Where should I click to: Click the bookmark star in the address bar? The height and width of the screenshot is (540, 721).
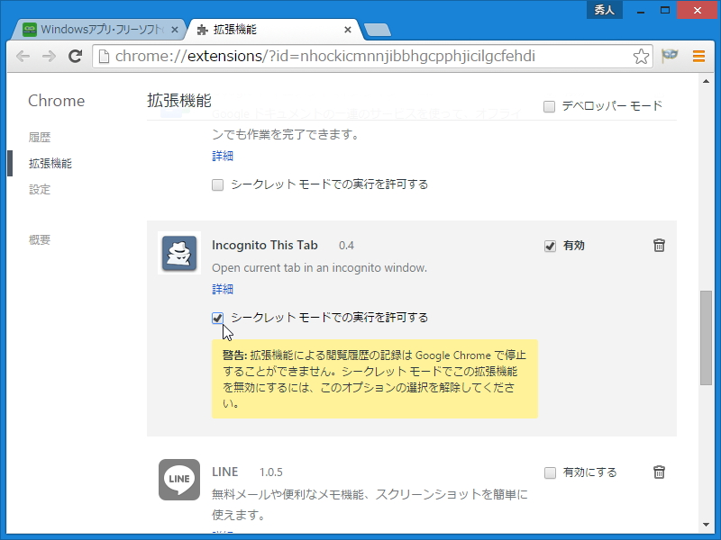pos(641,56)
